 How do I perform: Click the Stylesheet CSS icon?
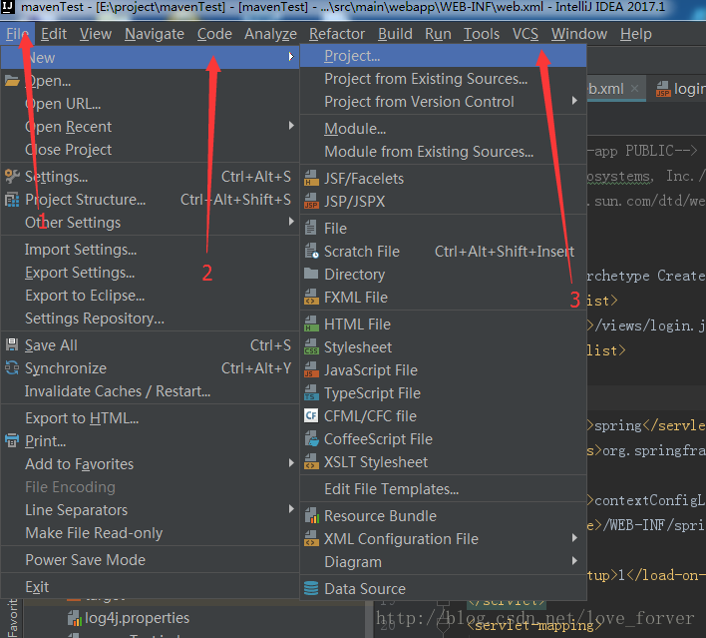coord(311,346)
